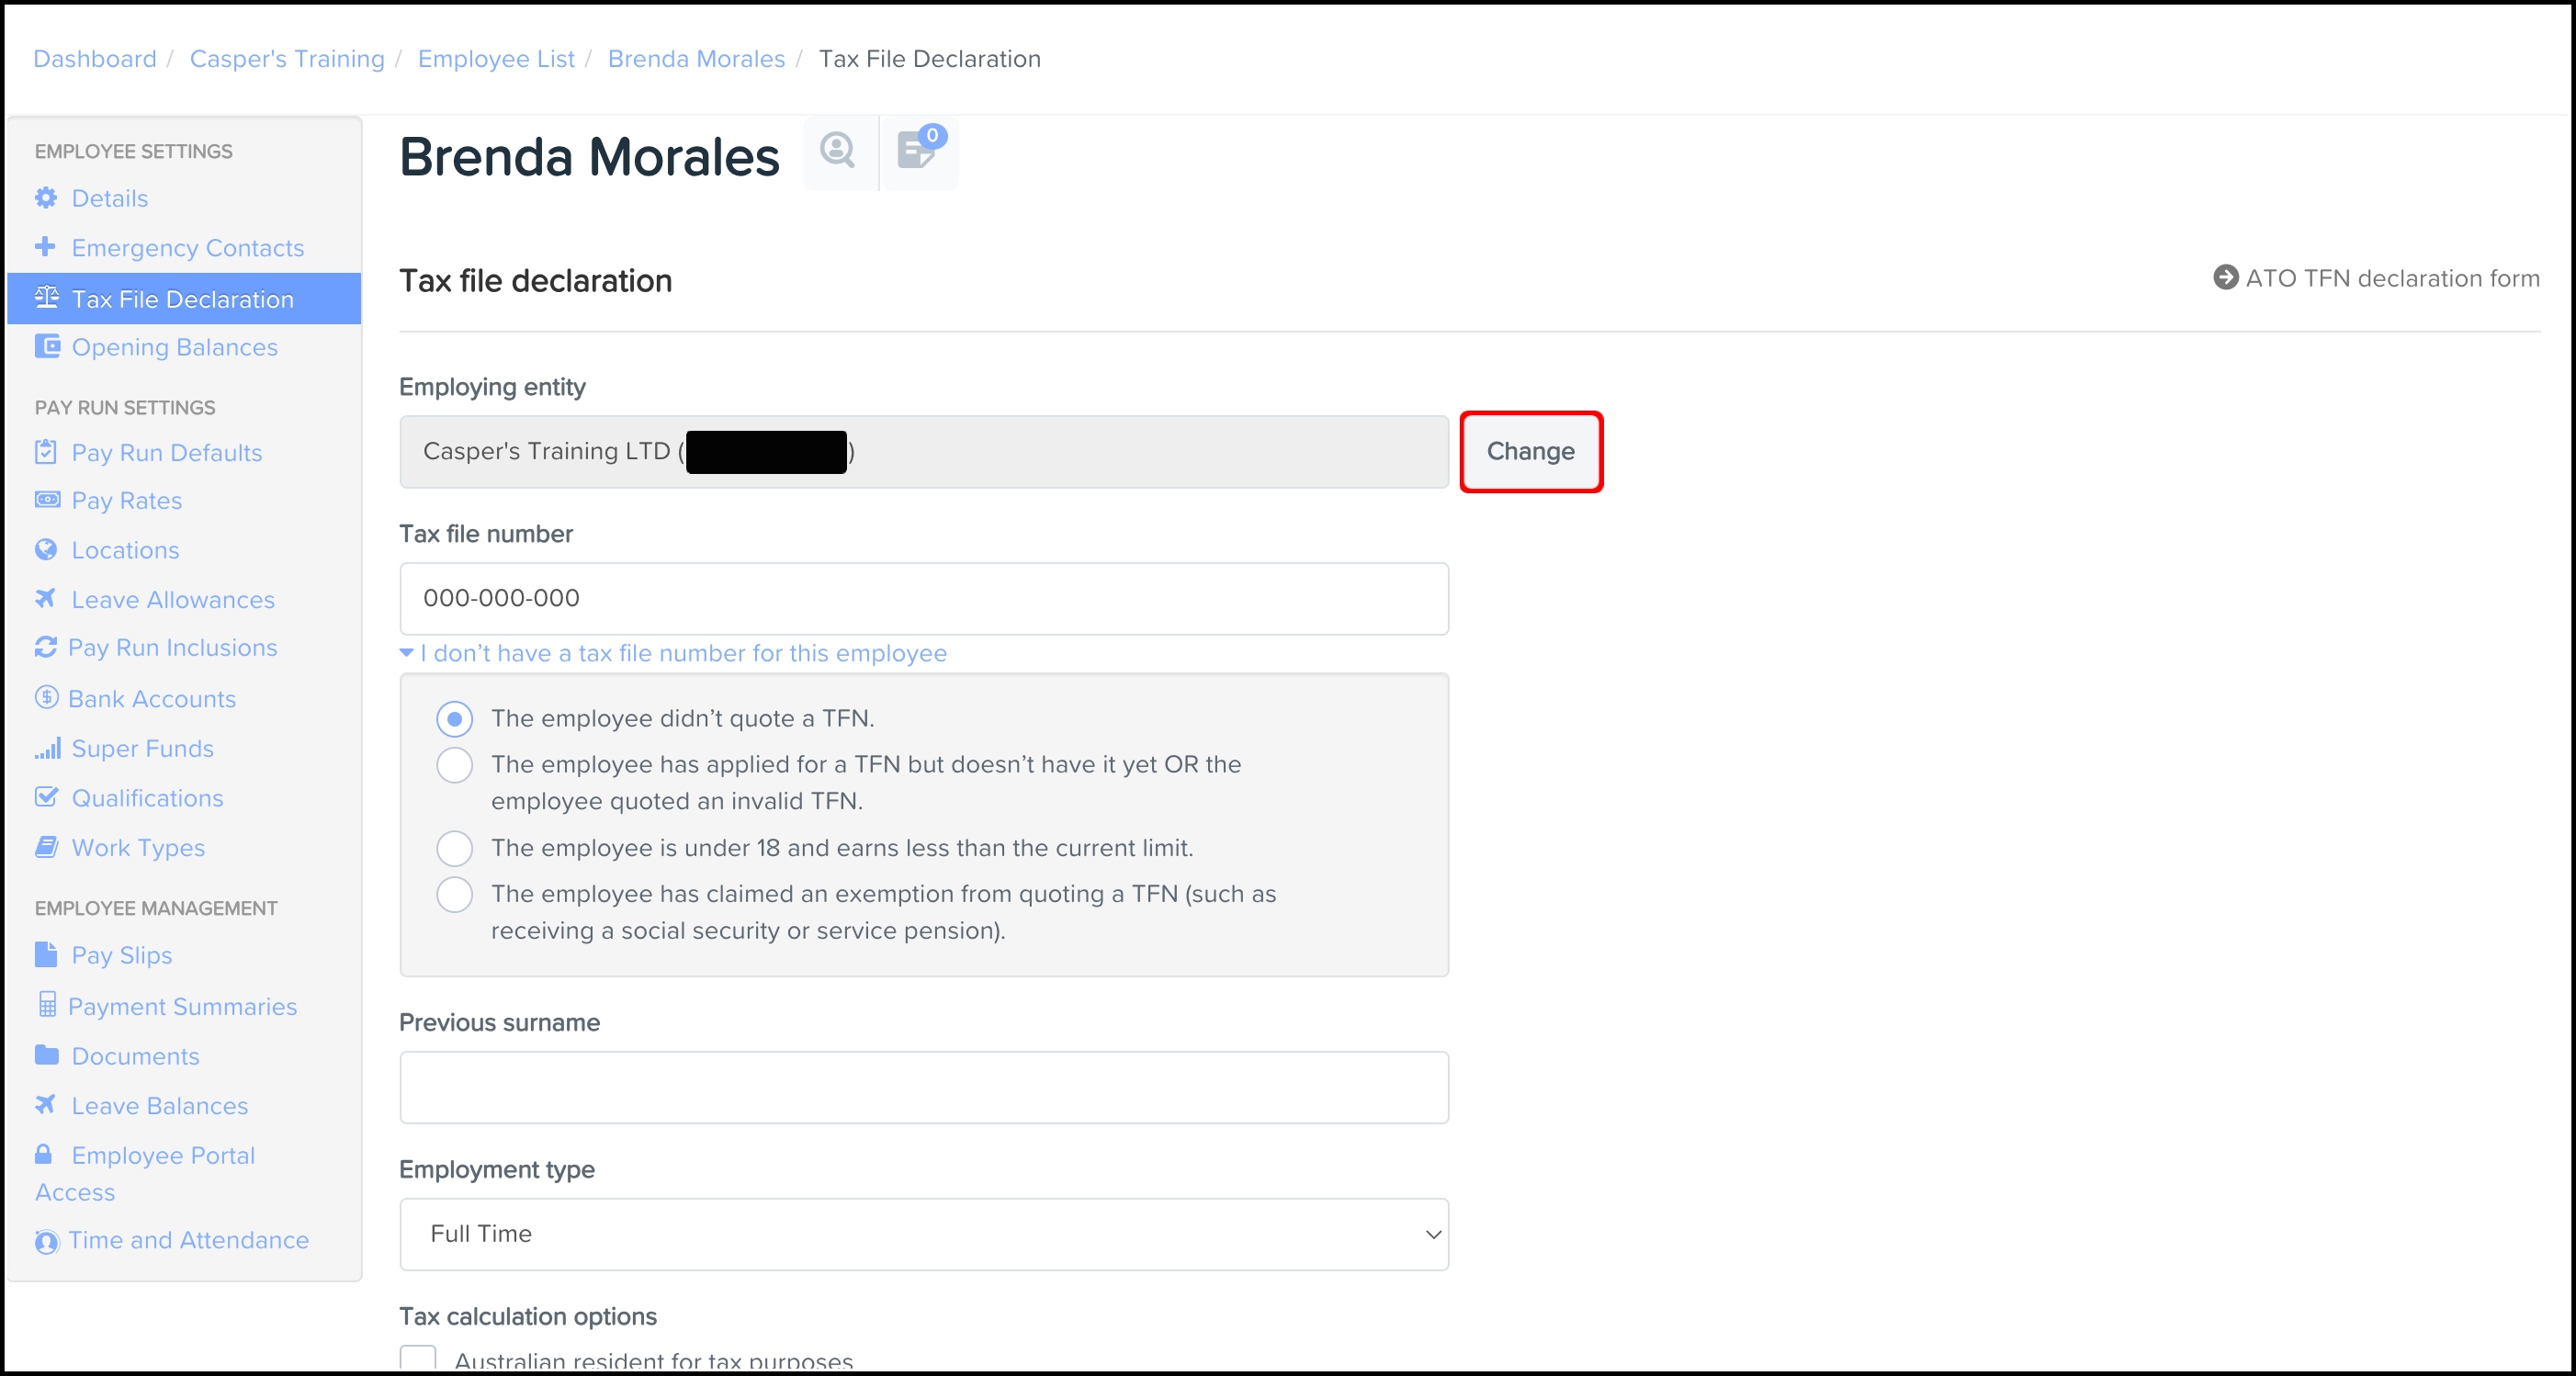Image resolution: width=2576 pixels, height=1376 pixels.
Task: Click the refresh icon beside Pay Run Inclusions
Action: click(x=45, y=647)
